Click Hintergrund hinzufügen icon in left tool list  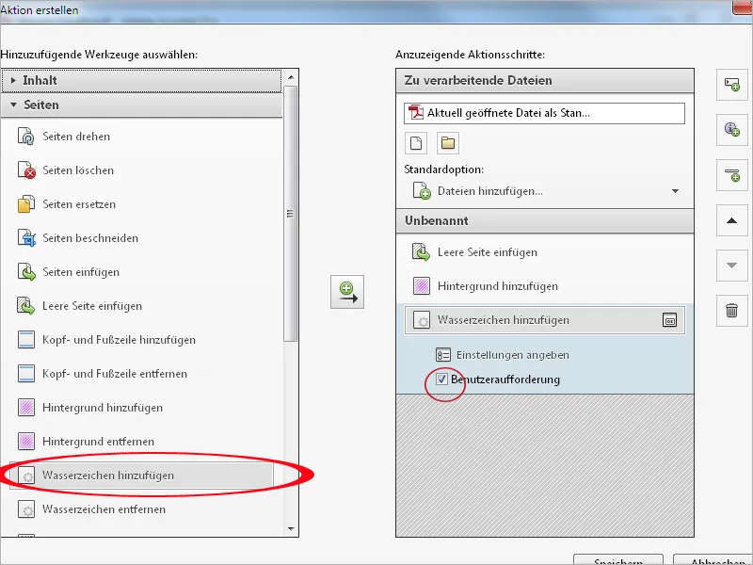pos(26,408)
